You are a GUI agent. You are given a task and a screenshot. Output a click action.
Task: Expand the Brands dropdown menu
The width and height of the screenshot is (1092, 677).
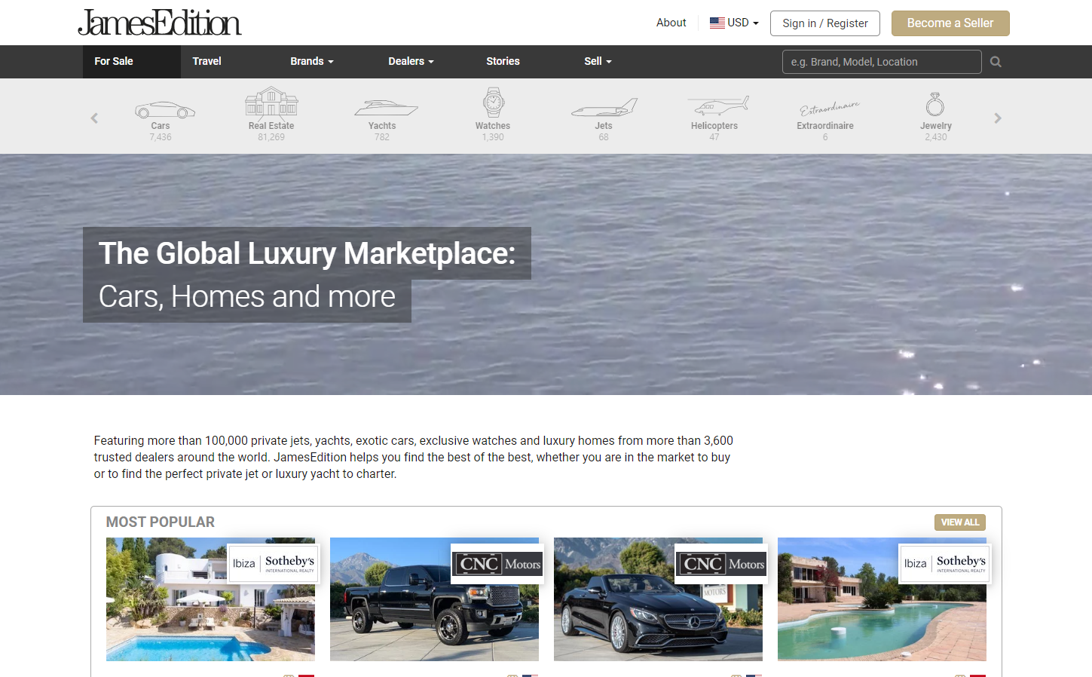pyautogui.click(x=312, y=61)
